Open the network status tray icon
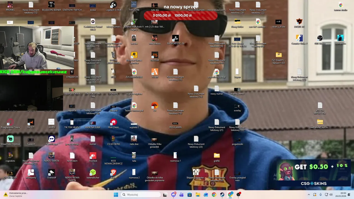This screenshot has width=354, height=199. [326, 195]
